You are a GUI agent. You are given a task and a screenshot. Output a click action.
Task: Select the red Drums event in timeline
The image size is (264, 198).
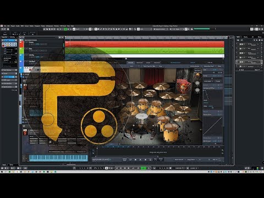[x=145, y=44]
